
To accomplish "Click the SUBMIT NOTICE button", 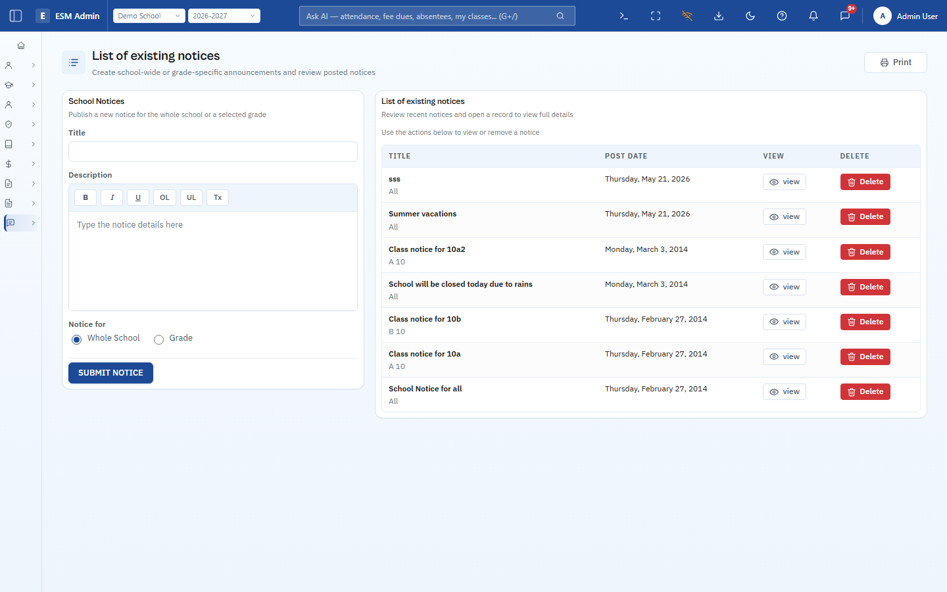I will click(110, 373).
